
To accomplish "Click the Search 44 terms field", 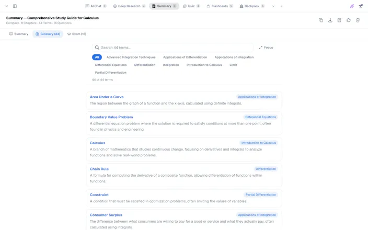I will click(172, 48).
